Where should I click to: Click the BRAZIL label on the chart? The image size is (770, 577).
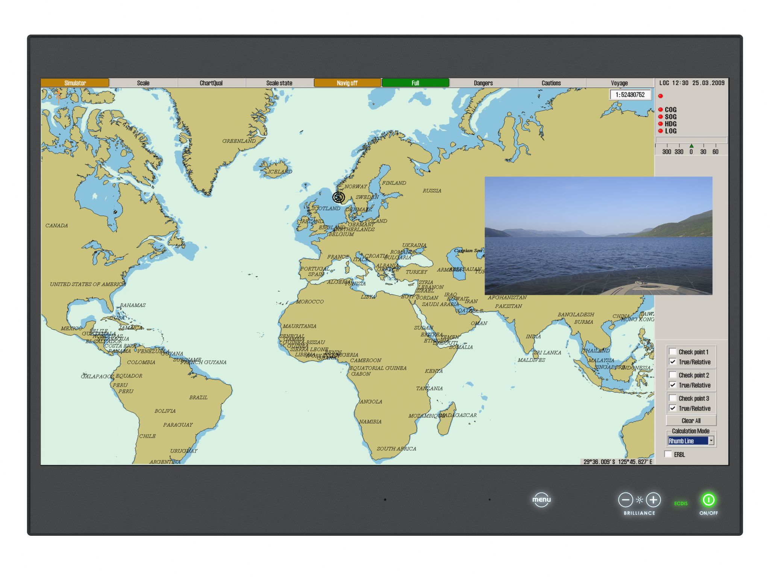point(198,397)
